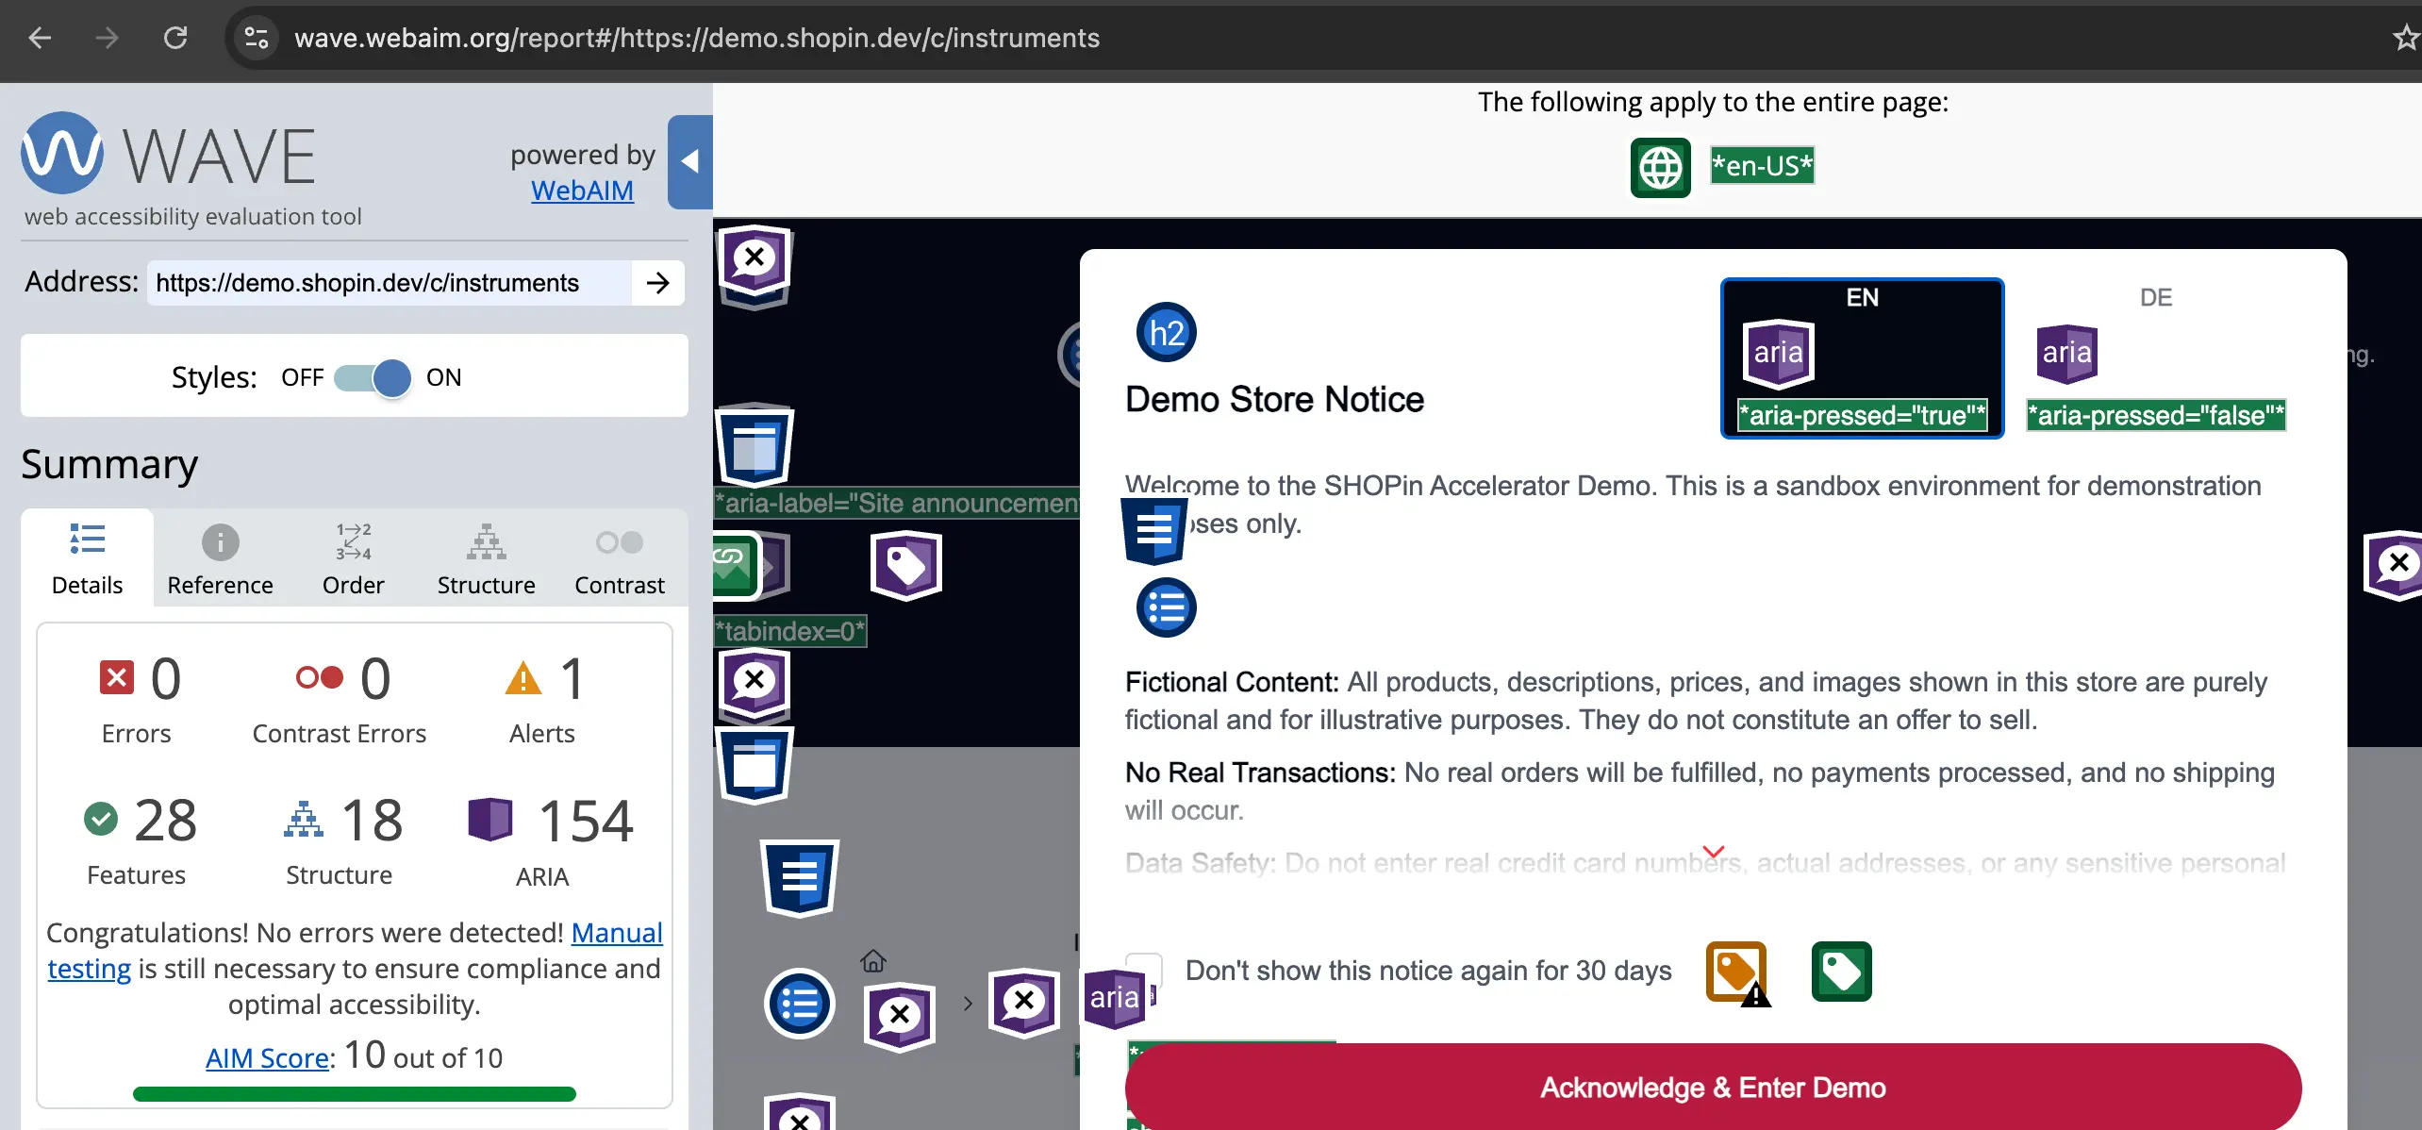Click the red scroll-down chevron in the notice
Viewport: 2422px width, 1130px height.
1714,852
